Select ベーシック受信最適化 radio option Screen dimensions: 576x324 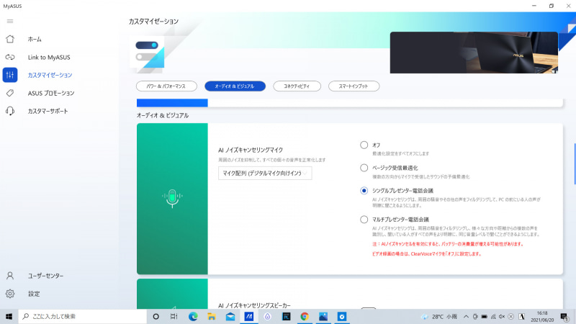pos(364,168)
